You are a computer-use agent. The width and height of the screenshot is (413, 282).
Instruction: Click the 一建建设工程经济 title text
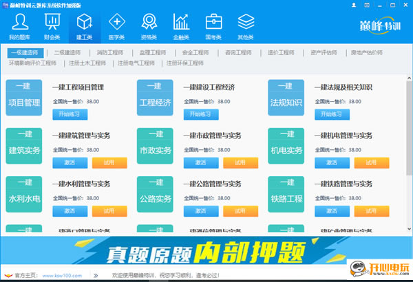point(209,87)
